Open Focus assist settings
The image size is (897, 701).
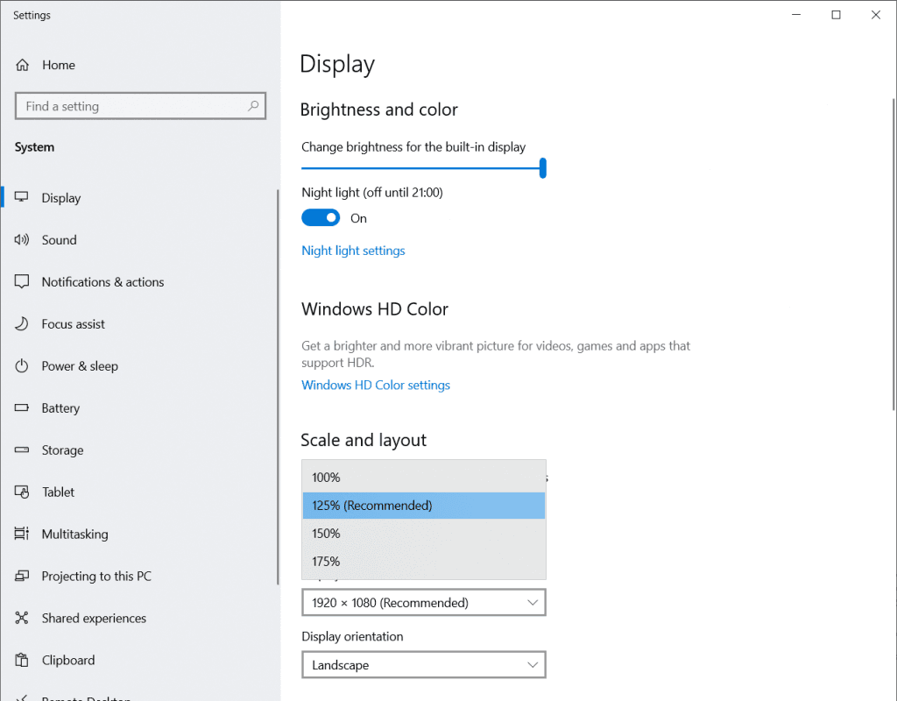[x=139, y=324]
